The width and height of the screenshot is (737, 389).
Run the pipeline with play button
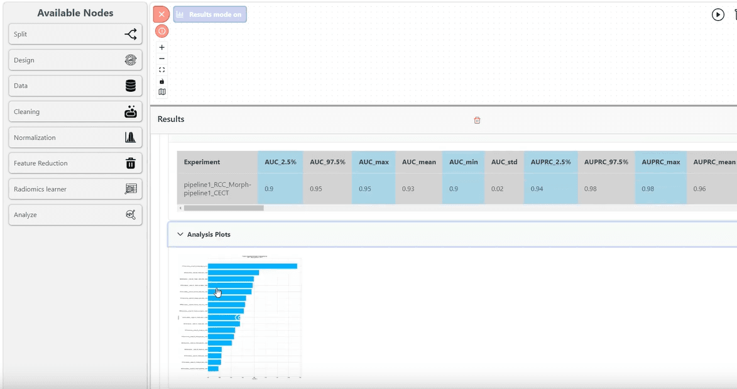click(x=718, y=14)
